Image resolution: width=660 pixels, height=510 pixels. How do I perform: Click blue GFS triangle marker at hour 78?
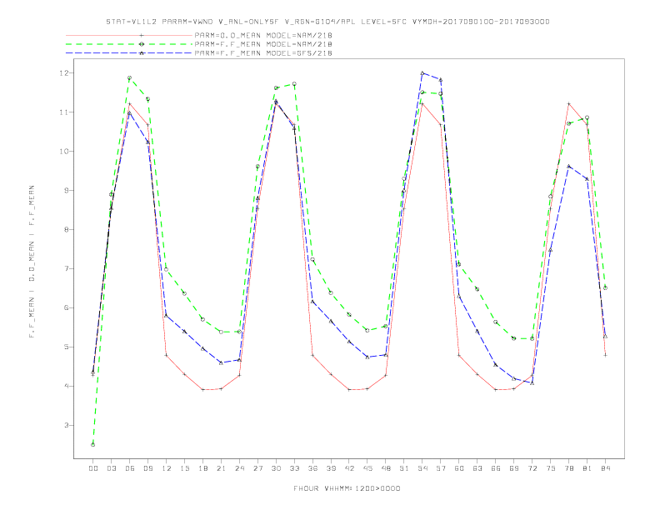(568, 166)
